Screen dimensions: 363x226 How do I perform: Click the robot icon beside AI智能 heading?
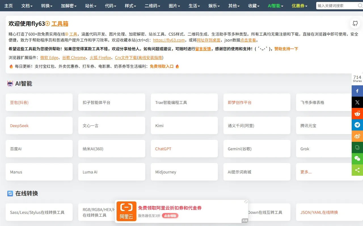[9, 84]
